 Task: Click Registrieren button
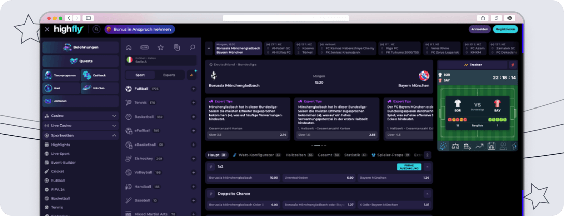coord(505,29)
